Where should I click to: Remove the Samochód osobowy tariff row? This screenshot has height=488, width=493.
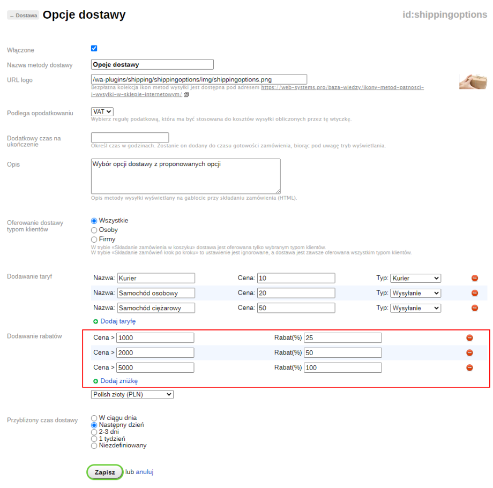tap(474, 293)
